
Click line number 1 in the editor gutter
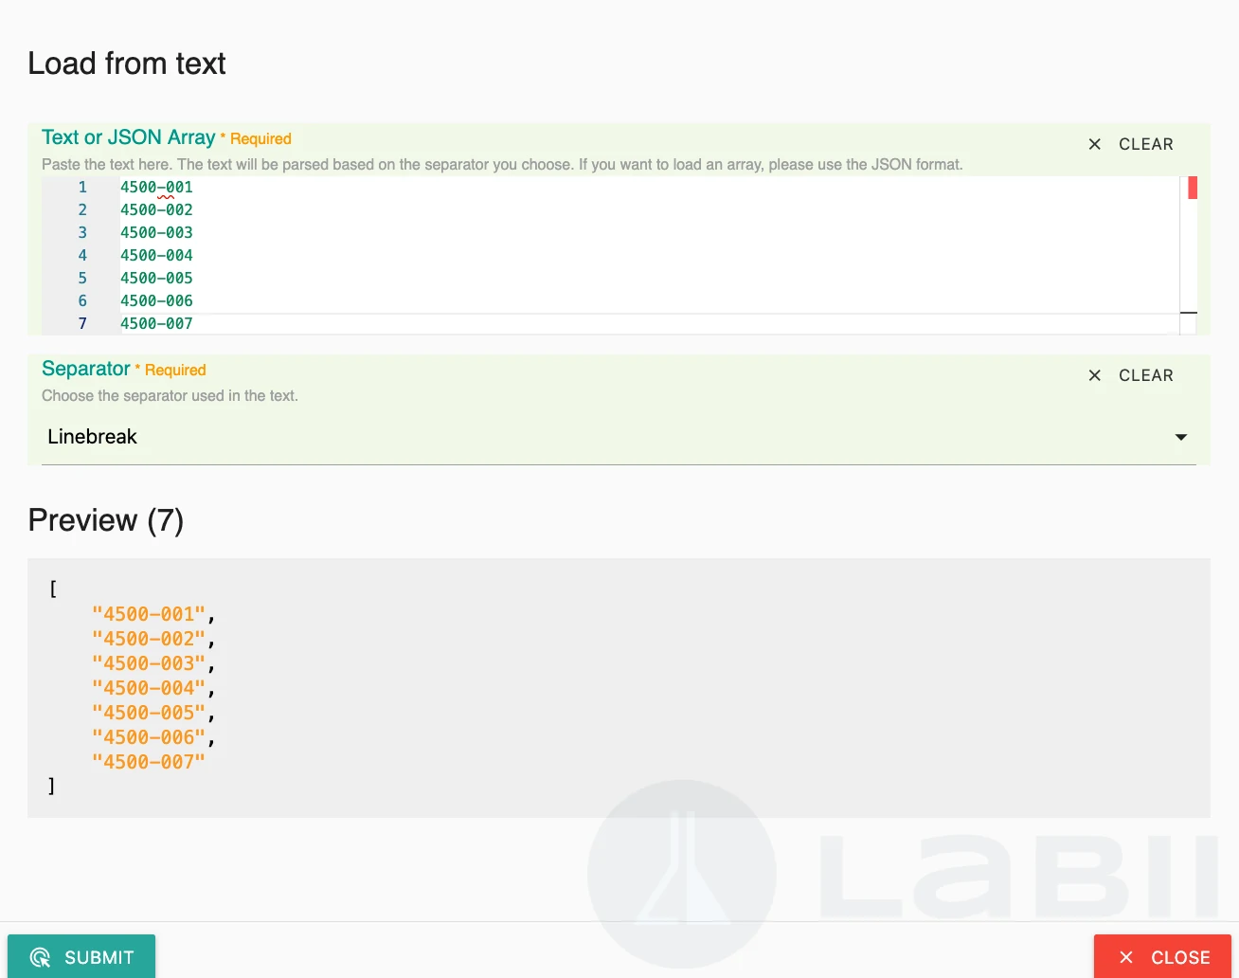click(x=82, y=187)
